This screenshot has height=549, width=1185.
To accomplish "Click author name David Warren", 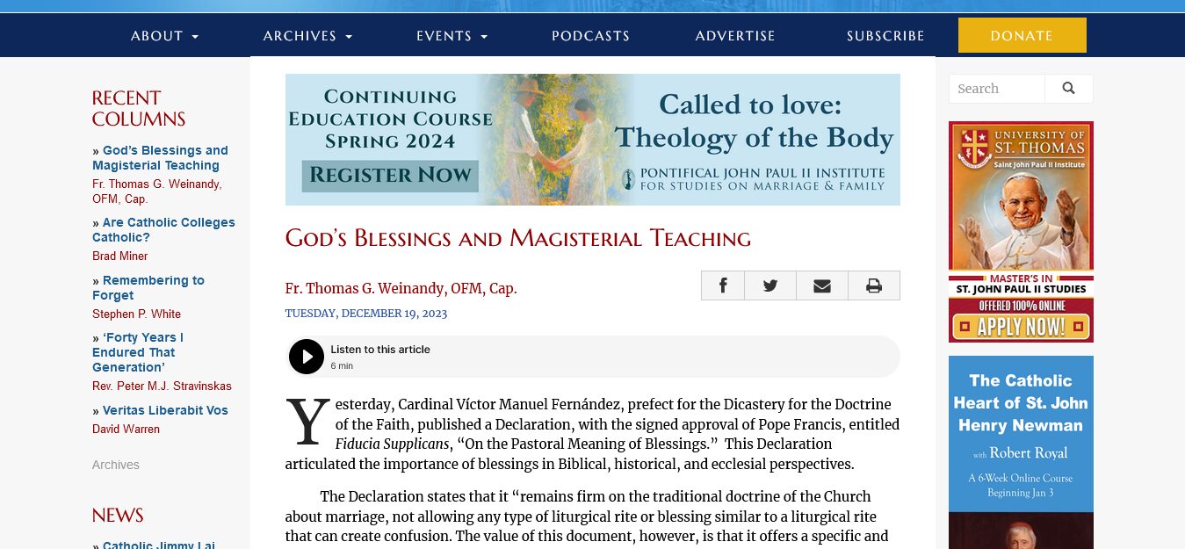I will click(x=126, y=430).
